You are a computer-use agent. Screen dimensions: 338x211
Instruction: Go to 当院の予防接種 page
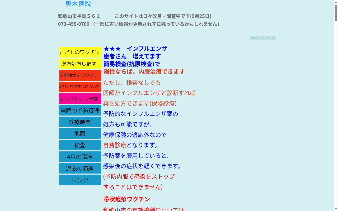80,110
